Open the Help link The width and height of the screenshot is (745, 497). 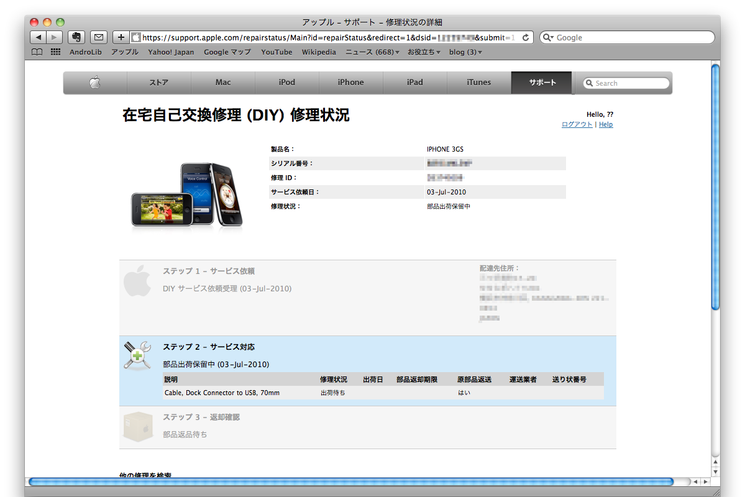(606, 124)
